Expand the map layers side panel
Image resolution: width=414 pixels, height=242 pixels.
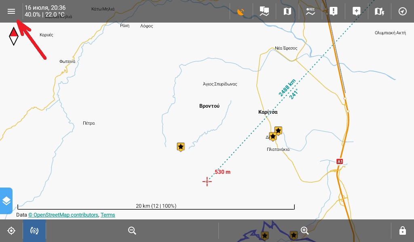coord(6,200)
